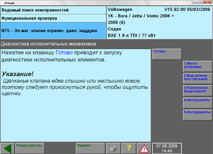Viewport: 213px width, 154px height.
Task: Open 3.Расположен. предохранит. document
Action: point(198,91)
